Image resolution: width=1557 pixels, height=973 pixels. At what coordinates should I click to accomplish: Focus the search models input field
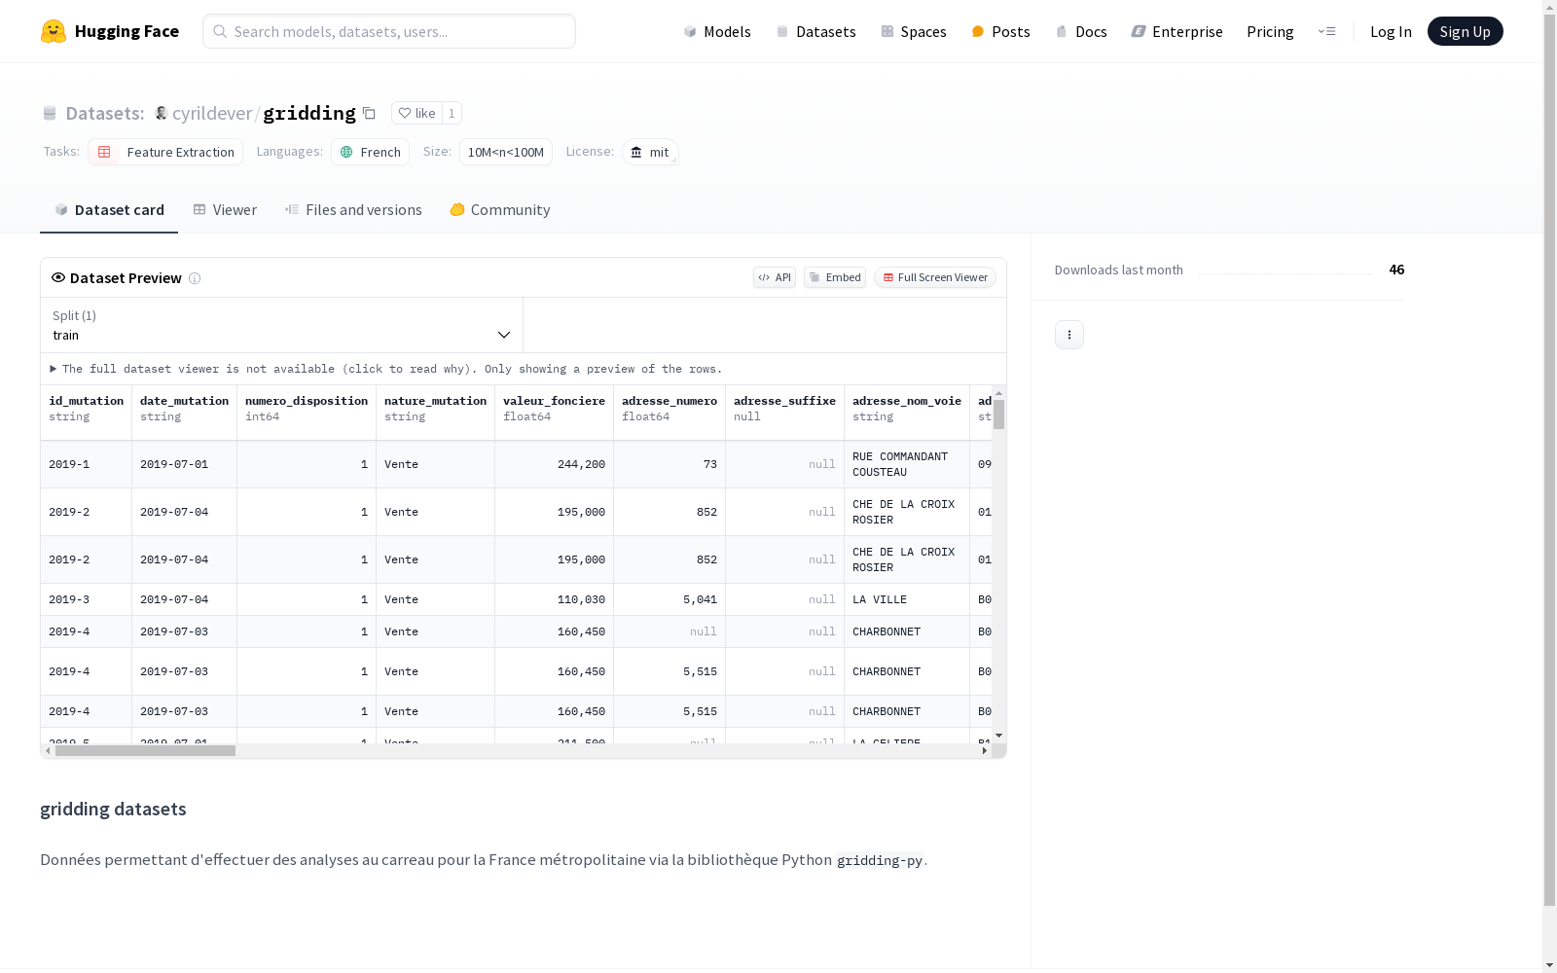[x=389, y=31]
